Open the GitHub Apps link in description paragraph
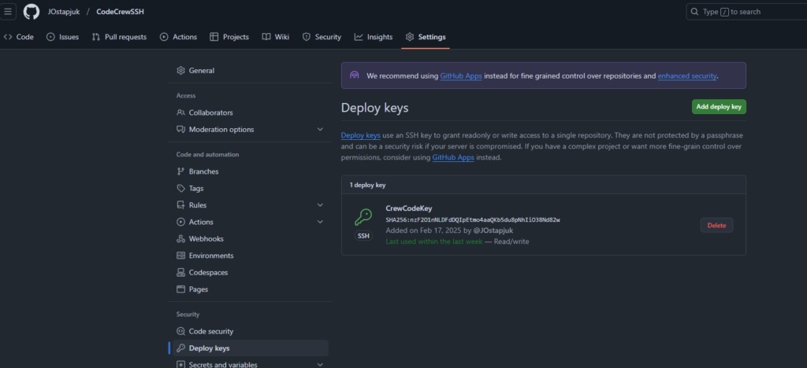 tap(453, 157)
